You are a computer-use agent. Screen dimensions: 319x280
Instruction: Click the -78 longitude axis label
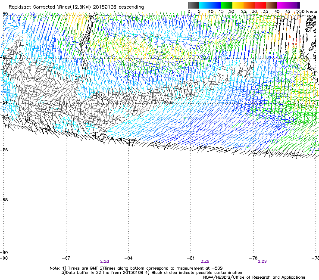[x=253, y=258]
